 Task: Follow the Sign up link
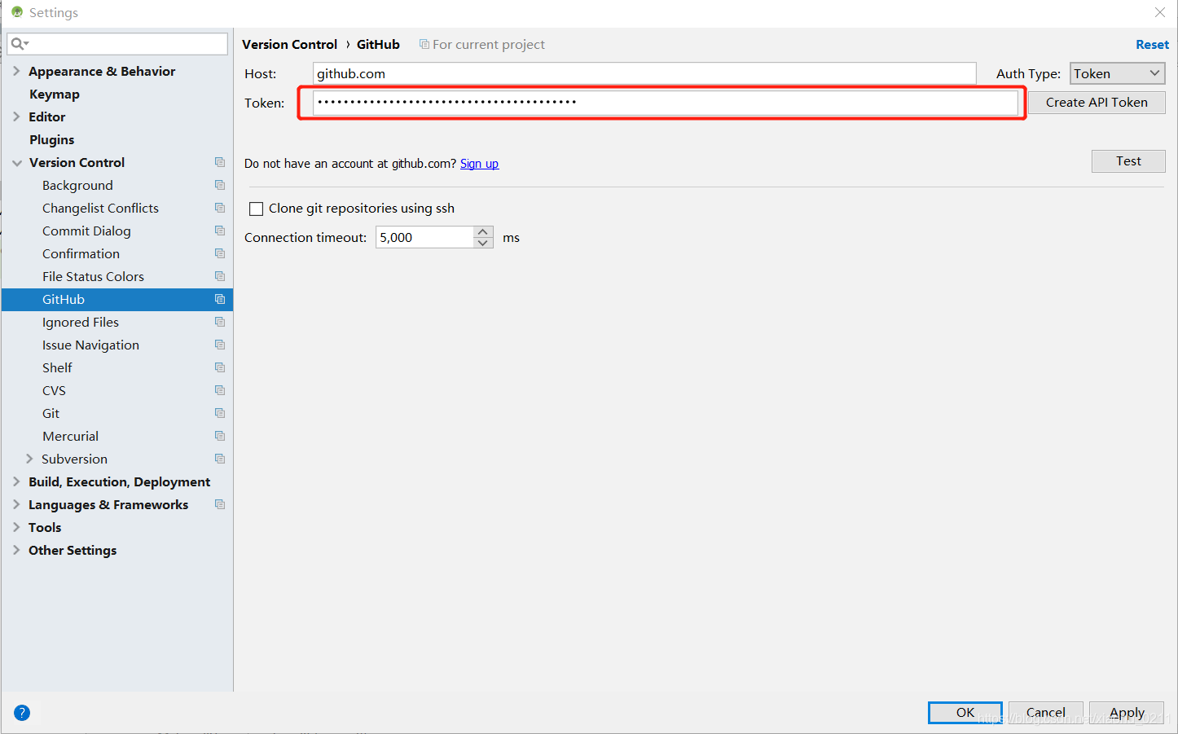tap(479, 163)
